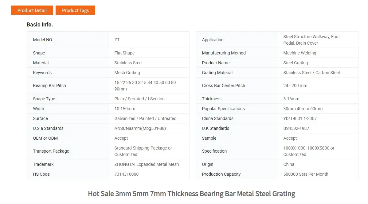The image size is (368, 204).
Task: Click the Steel Grating product name
Action: [296, 63]
